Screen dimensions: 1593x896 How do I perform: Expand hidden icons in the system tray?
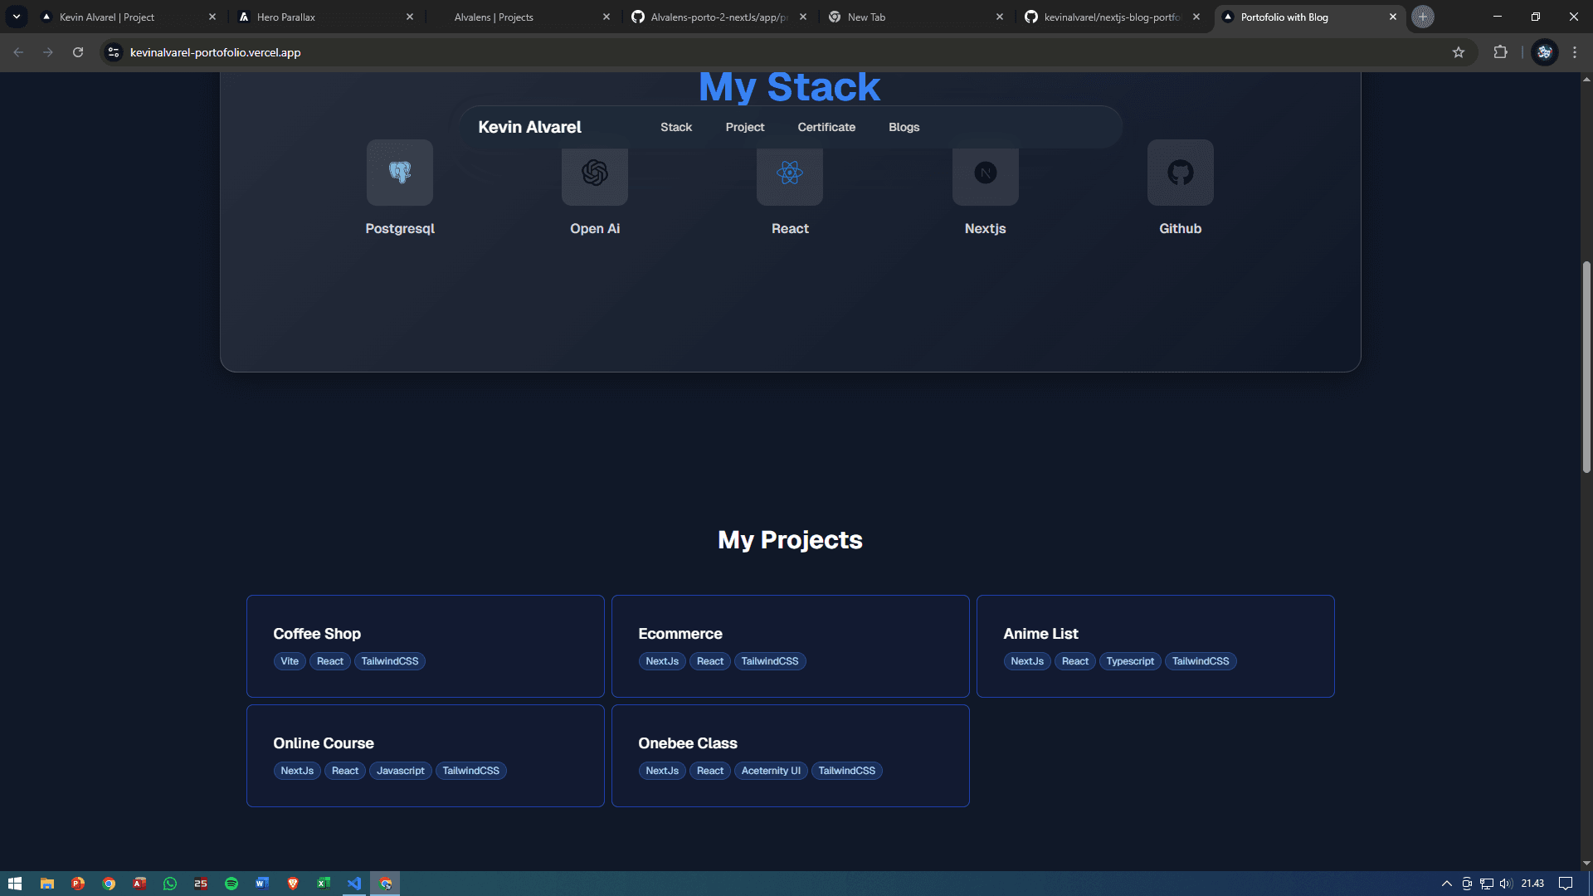pos(1446,883)
